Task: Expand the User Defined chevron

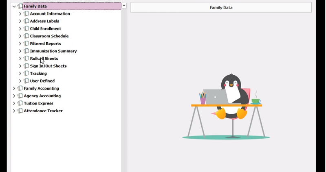Action: (x=20, y=81)
